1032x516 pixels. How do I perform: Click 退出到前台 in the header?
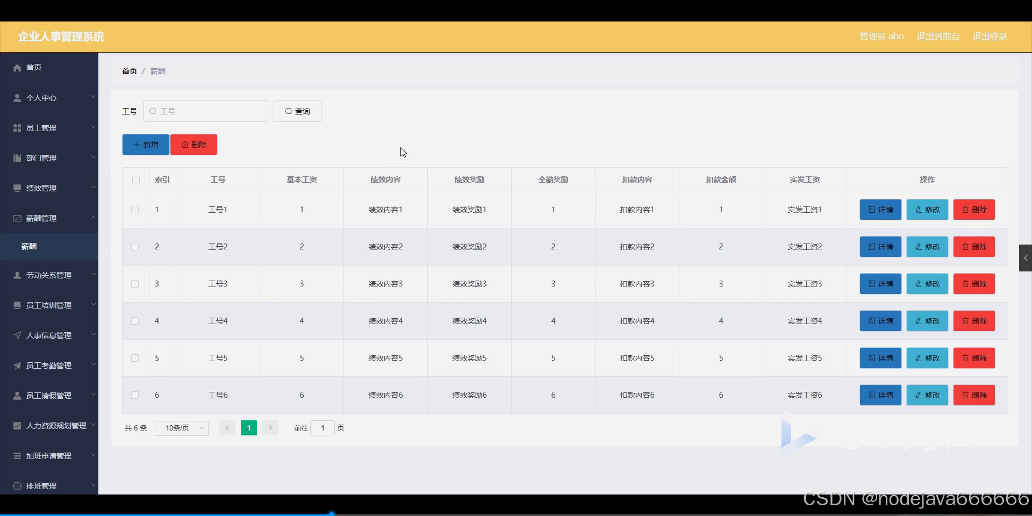[938, 37]
